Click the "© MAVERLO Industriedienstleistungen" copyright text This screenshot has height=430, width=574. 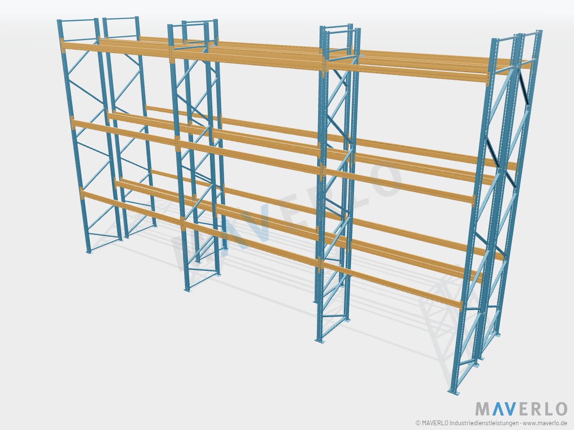[x=466, y=423]
